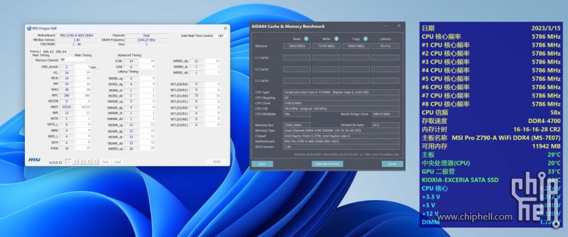568x237 pixels.
Task: Click the Memory Type field in AIDA64
Action: [341, 131]
